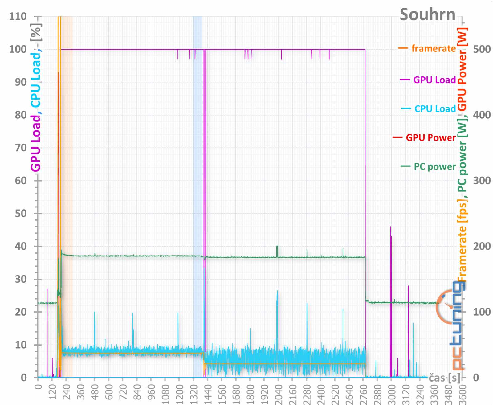This screenshot has height=405, width=493.
Task: Click the 110 tick label on left axis
Action: (x=18, y=16)
